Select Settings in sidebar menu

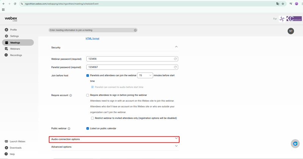(x=14, y=36)
